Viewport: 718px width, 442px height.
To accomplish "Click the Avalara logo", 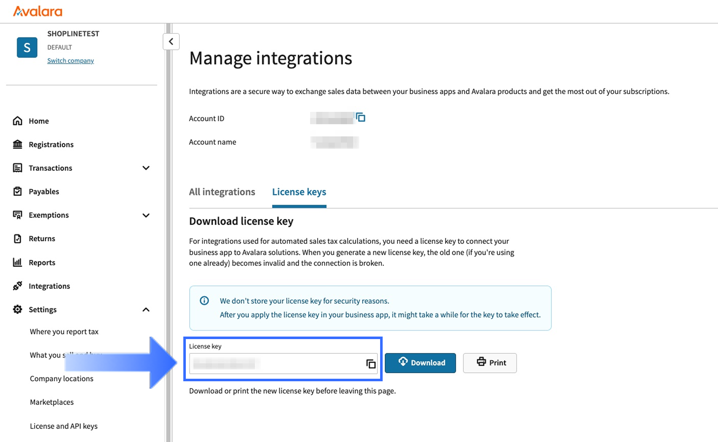I will point(38,11).
